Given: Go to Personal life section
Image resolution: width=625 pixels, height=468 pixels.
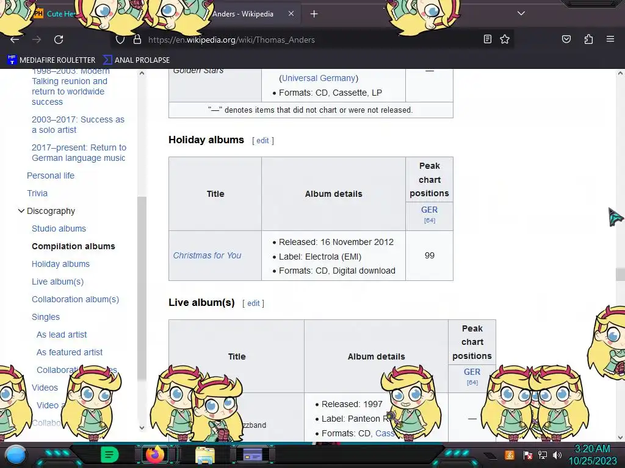Looking at the screenshot, I should point(51,175).
